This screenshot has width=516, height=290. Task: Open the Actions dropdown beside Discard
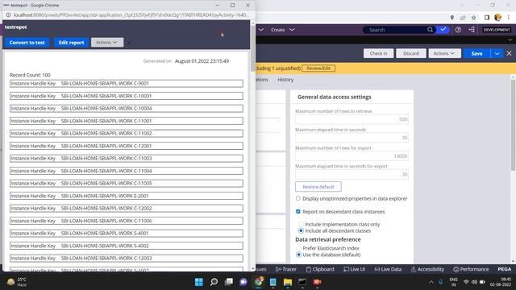click(x=444, y=53)
